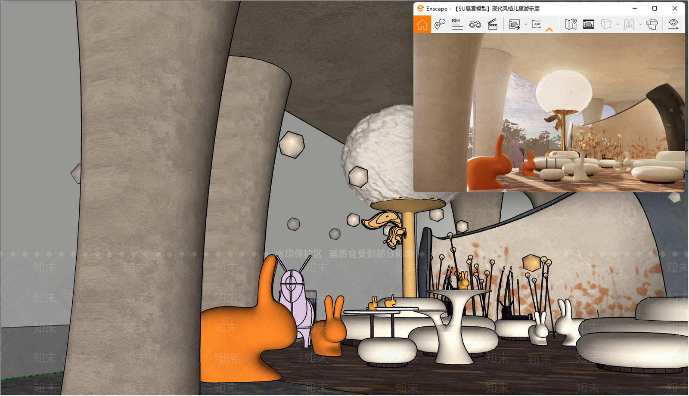This screenshot has height=396, width=689.
Task: Open the asset library building icon
Action: click(x=589, y=25)
